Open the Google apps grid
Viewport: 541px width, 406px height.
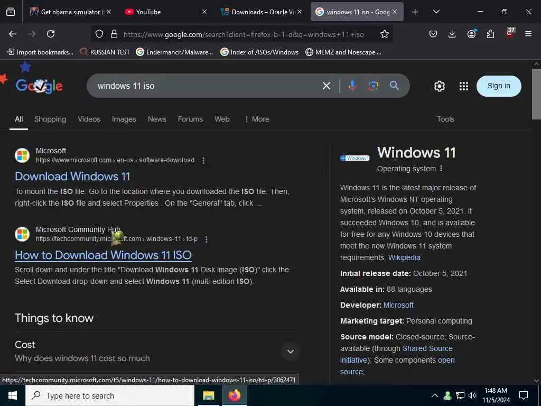click(464, 86)
